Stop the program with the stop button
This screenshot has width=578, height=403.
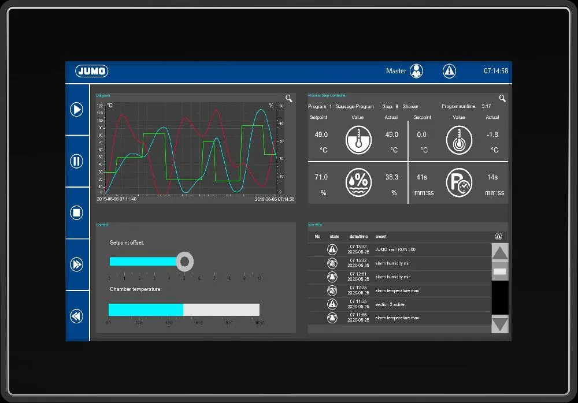77,212
